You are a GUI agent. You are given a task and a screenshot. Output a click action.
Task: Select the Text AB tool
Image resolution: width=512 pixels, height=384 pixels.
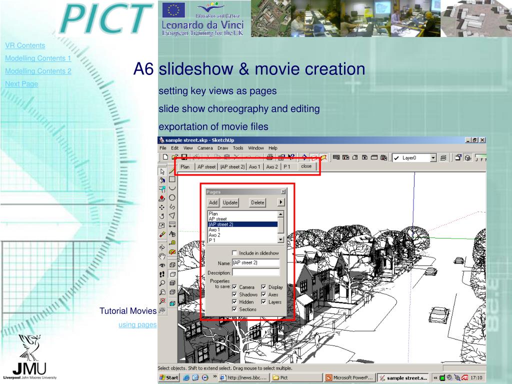[x=172, y=234]
